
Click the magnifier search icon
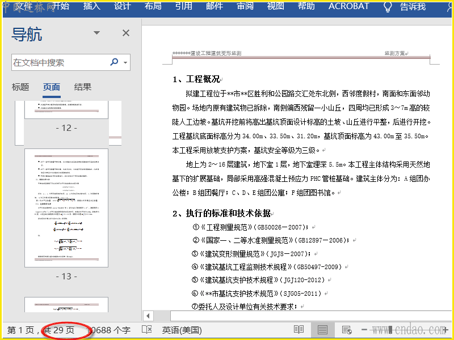click(115, 62)
